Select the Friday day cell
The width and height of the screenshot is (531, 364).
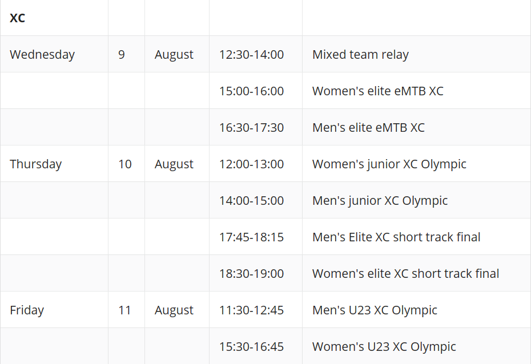pyautogui.click(x=54, y=310)
